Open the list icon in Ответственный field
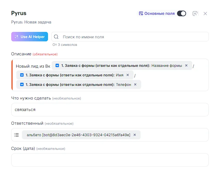 click(17, 135)
